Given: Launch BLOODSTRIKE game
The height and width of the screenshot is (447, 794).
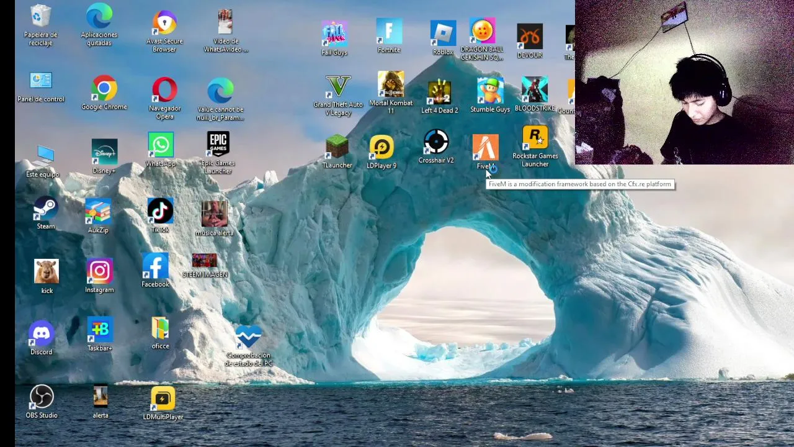Looking at the screenshot, I should pos(535,94).
